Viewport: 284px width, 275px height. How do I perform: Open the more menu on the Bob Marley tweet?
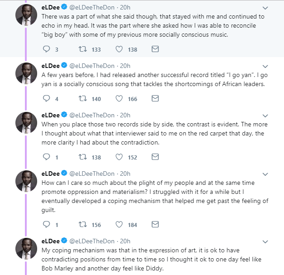click(265, 241)
